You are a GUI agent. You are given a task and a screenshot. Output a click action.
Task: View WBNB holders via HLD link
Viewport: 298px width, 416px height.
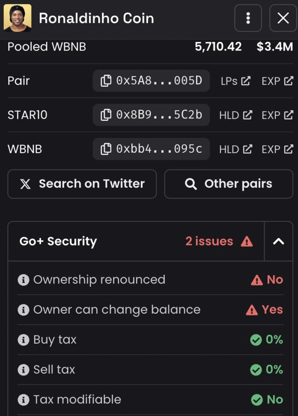235,149
